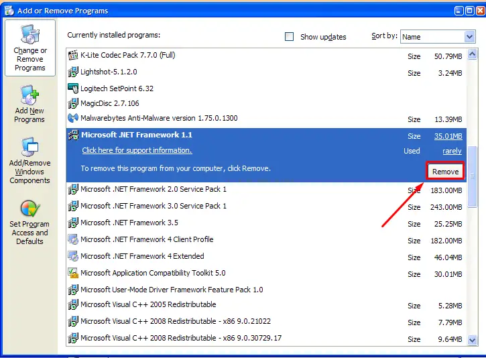Image resolution: width=486 pixels, height=358 pixels.
Task: Click the Visual C++ 2005 Redistributable icon
Action: [73, 304]
